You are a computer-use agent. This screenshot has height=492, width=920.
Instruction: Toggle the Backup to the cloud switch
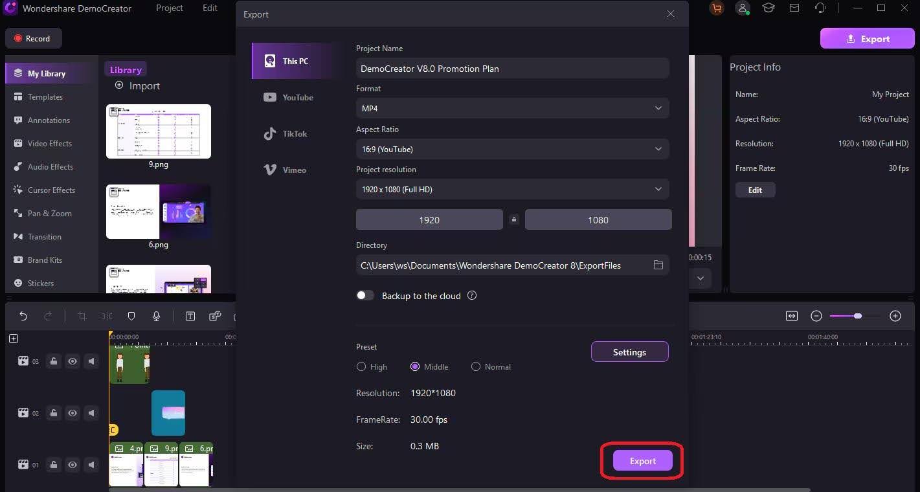365,295
